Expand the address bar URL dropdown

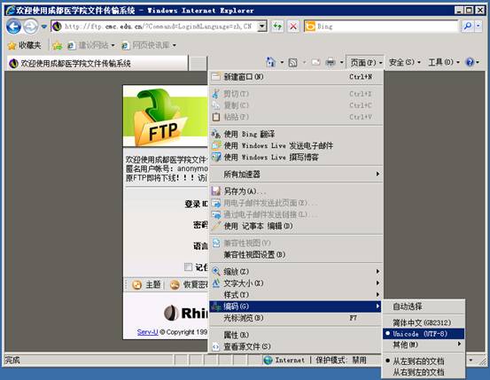click(x=262, y=27)
